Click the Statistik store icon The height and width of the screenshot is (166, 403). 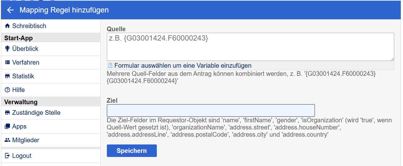point(7,76)
